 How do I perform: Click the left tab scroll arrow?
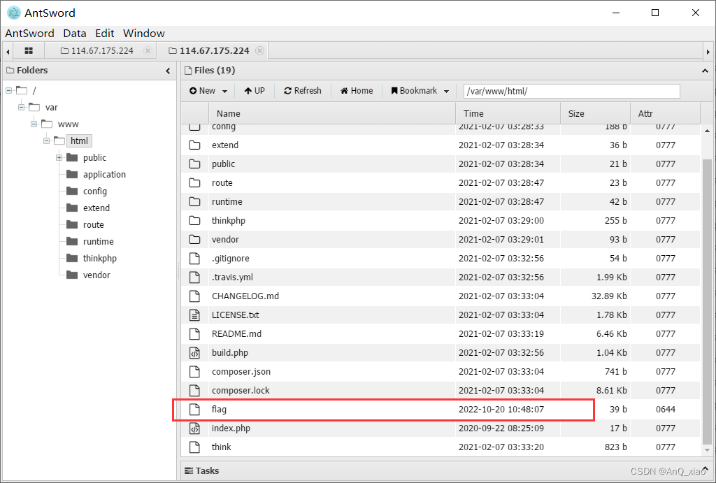point(7,51)
